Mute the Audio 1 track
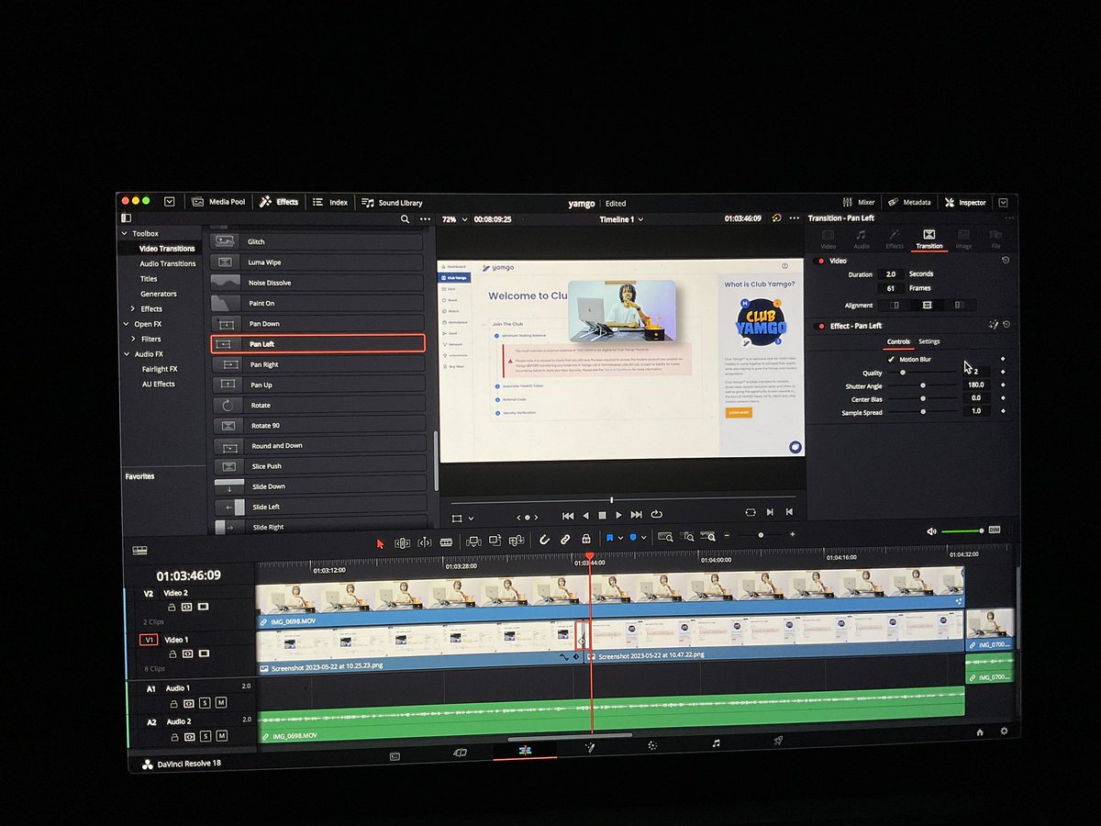The width and height of the screenshot is (1101, 826). 221,703
